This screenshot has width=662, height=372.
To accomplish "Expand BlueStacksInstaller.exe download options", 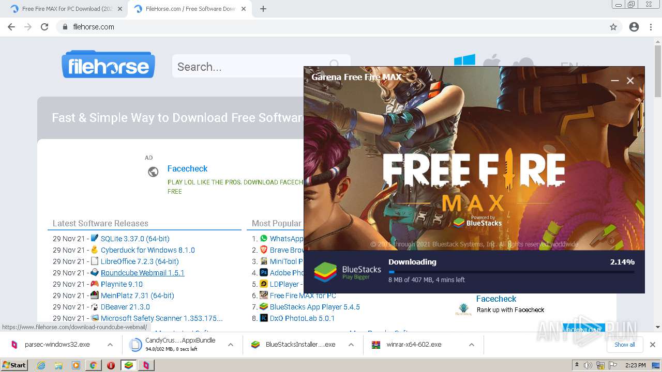I will [351, 345].
